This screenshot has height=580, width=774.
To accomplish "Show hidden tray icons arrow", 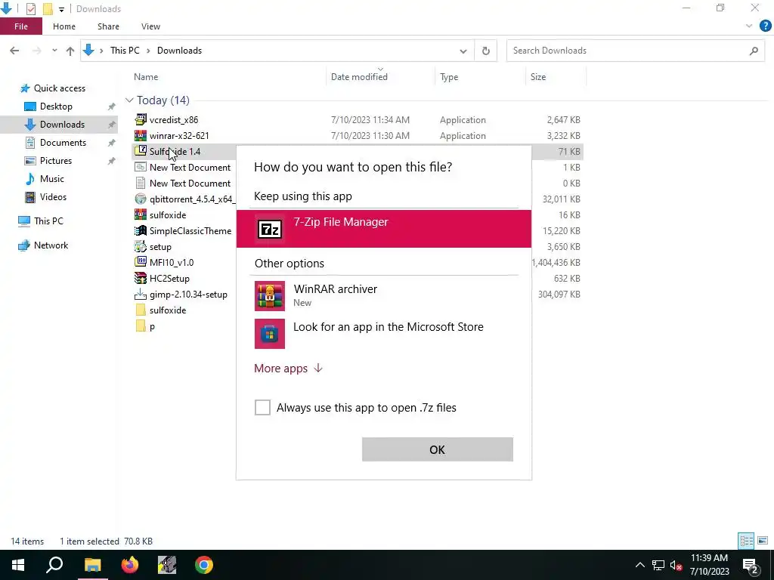I will (639, 565).
